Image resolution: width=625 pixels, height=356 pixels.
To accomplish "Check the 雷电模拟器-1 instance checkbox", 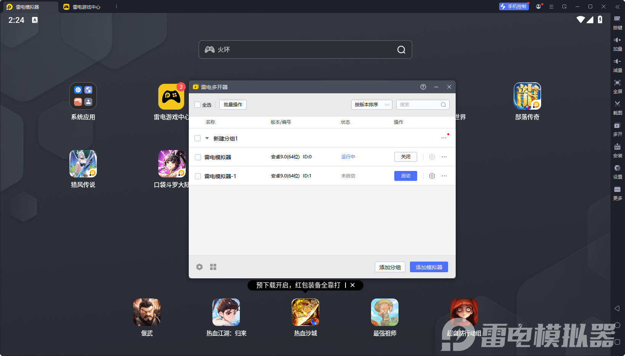I will 198,176.
